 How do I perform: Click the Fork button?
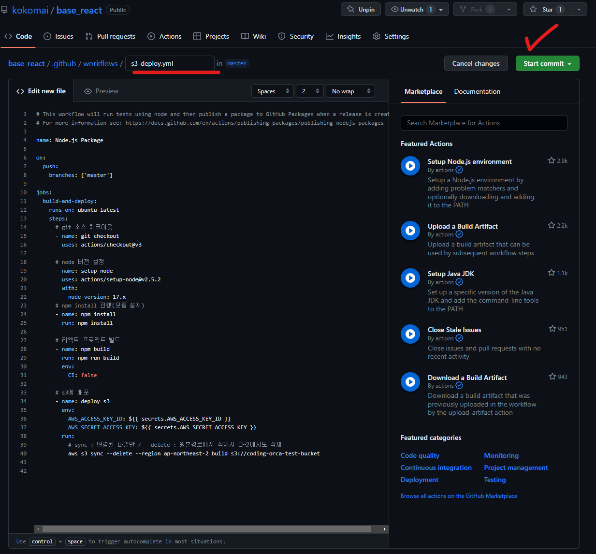477,9
